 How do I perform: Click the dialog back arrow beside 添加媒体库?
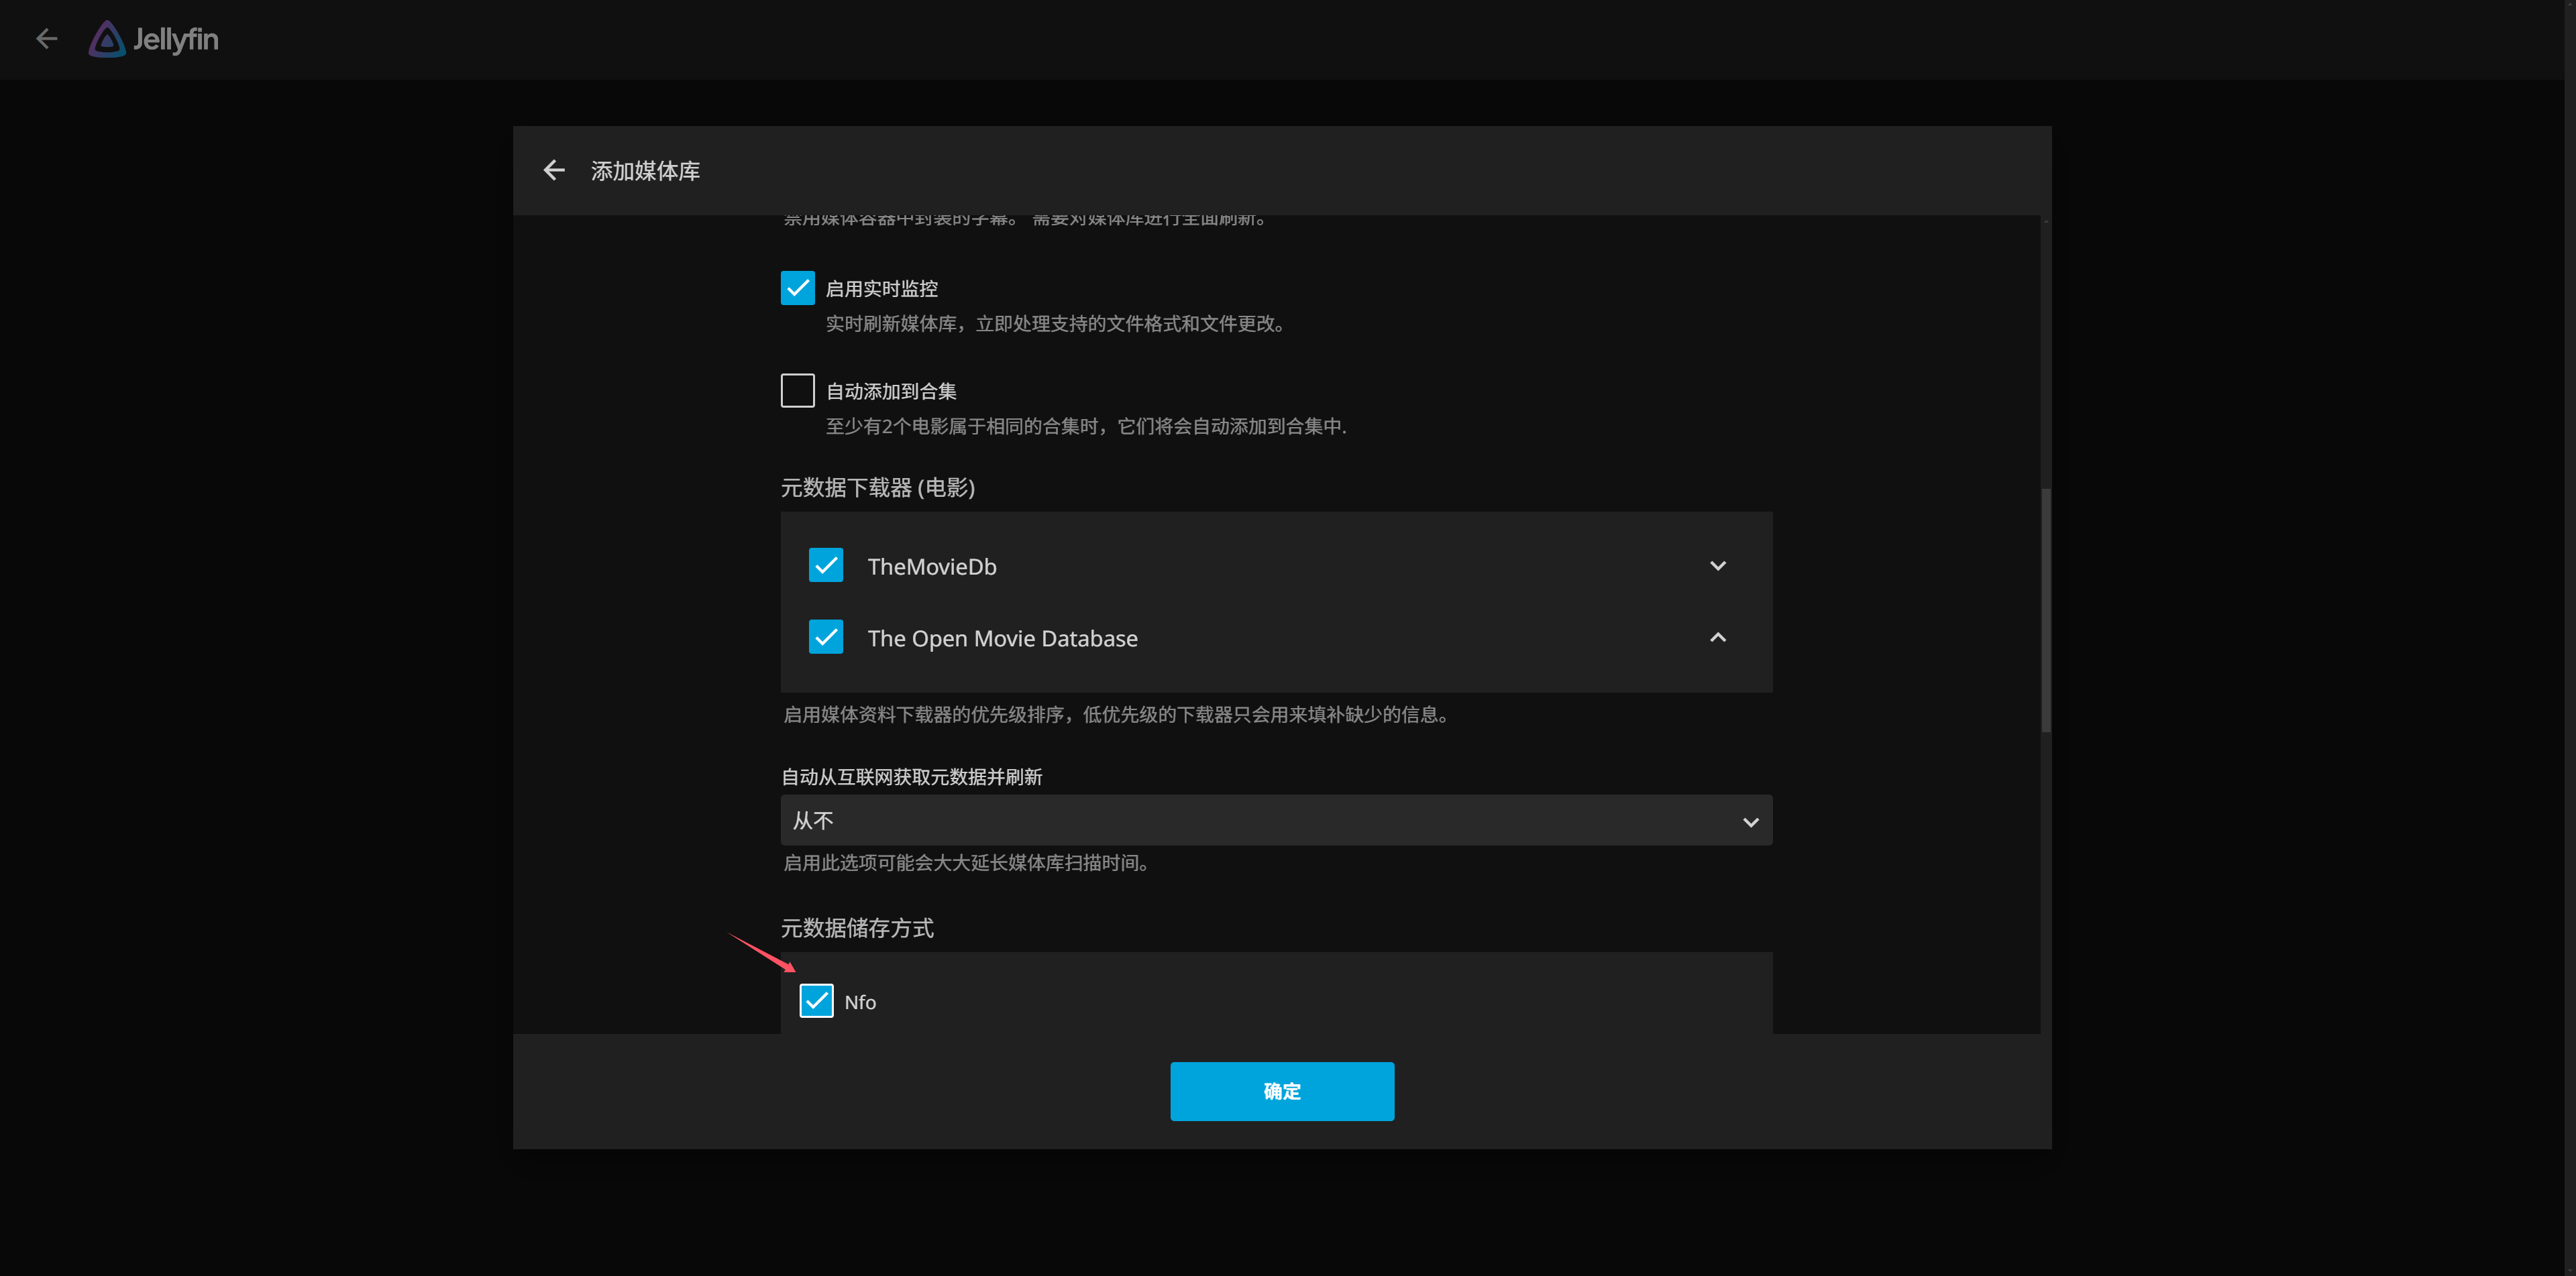[554, 170]
